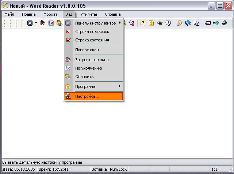234x174 pixels.
Task: Click the 'Вставка' insert mode status cell
Action: [x=99, y=169]
